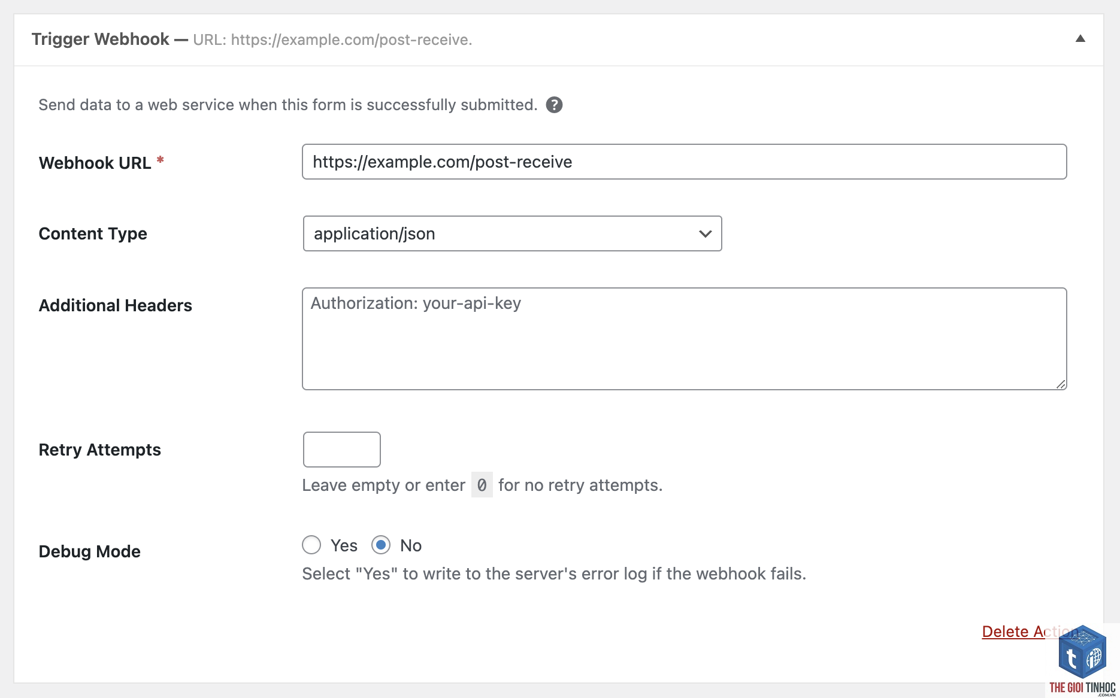This screenshot has height=698, width=1120.
Task: Click the 'Send data to a web service' description
Action: coord(288,105)
